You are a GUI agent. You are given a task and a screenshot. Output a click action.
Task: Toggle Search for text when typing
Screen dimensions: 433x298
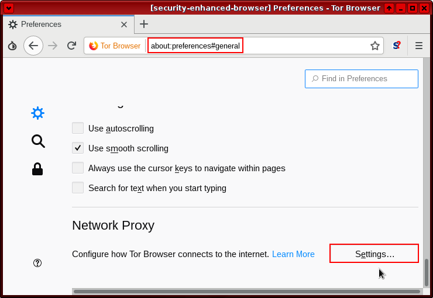coord(78,188)
